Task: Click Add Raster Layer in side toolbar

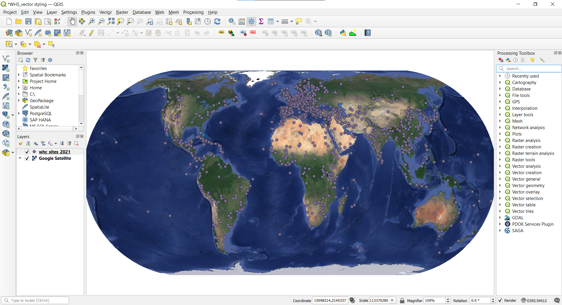Action: [6, 68]
